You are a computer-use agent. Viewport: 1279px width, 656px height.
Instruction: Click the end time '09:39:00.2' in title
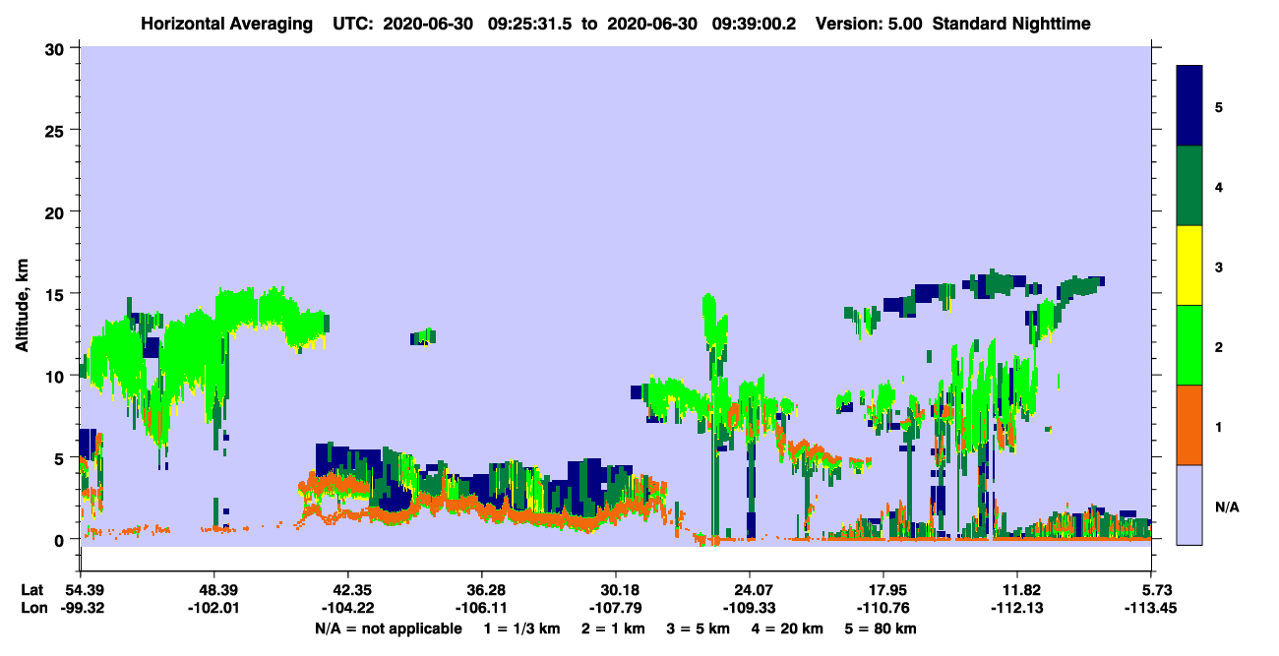coord(757,23)
